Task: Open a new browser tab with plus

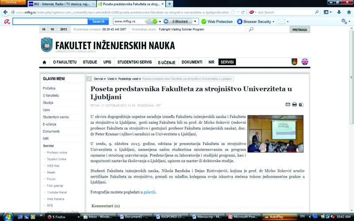Action: [x=169, y=4]
